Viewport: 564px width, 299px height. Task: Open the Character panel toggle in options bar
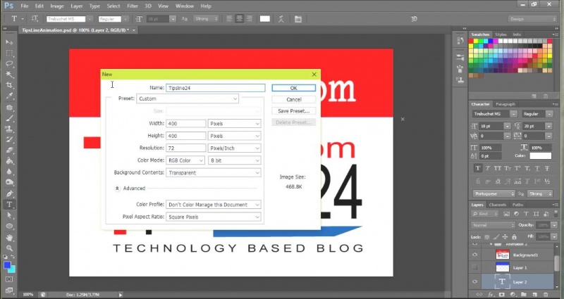(x=298, y=19)
